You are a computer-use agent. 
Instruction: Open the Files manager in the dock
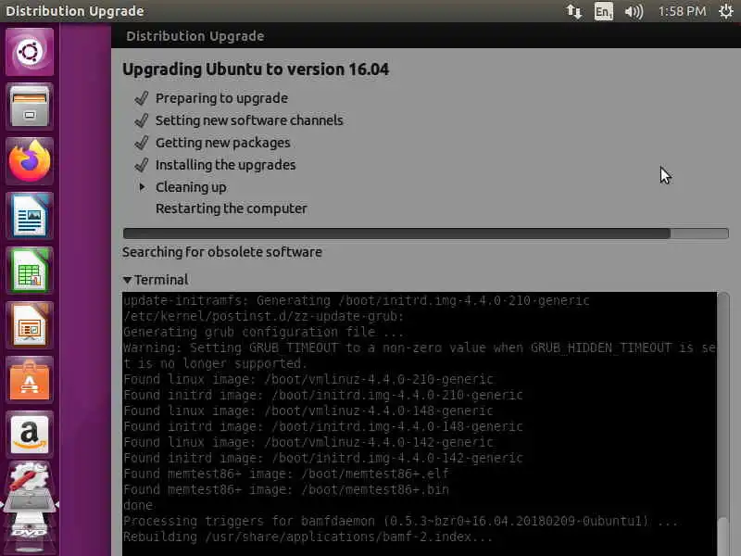click(x=30, y=107)
